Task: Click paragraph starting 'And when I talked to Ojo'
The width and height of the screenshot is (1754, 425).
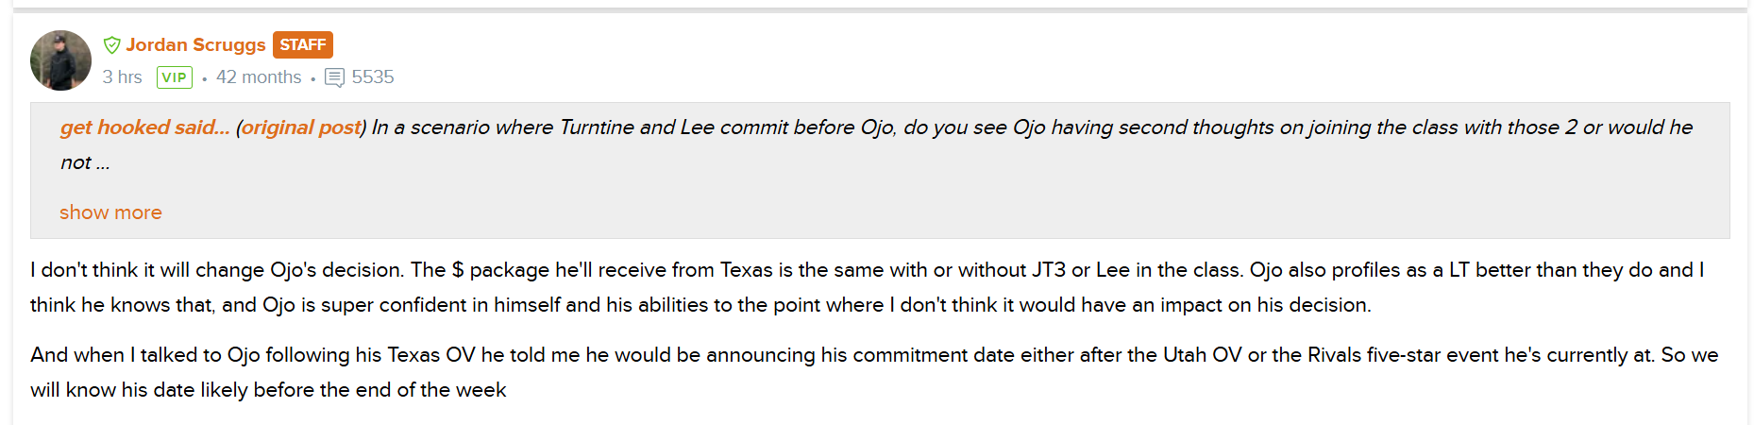Action: tap(874, 372)
